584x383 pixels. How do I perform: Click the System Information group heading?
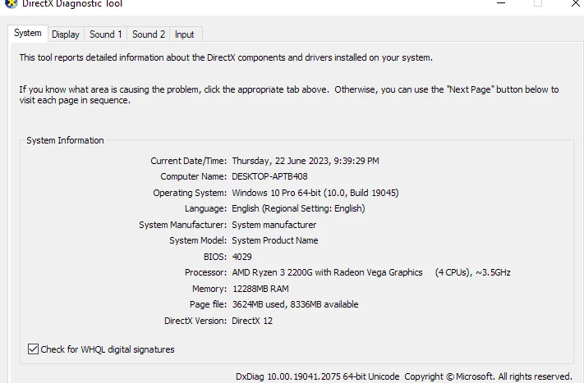click(x=65, y=140)
